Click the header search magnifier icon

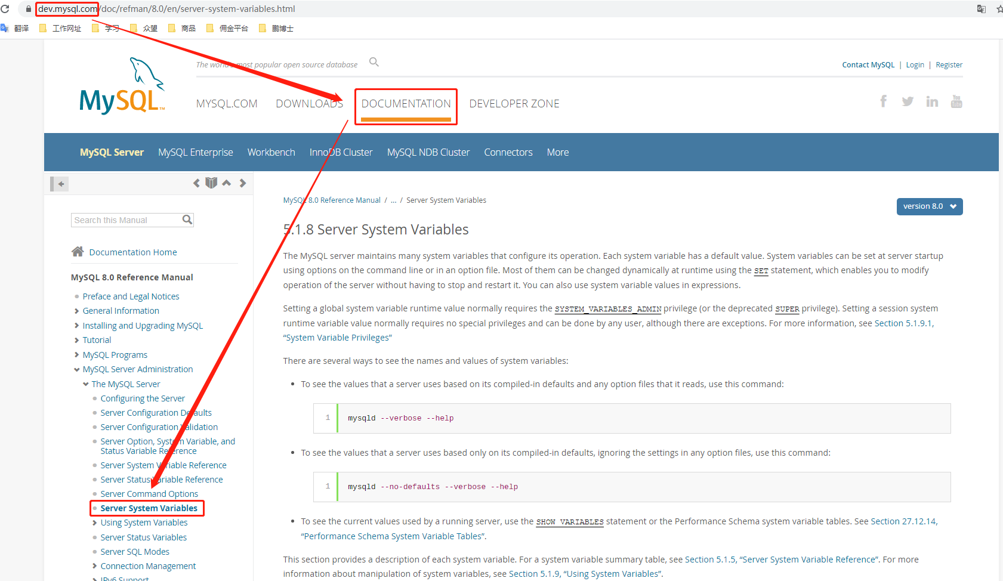click(374, 62)
